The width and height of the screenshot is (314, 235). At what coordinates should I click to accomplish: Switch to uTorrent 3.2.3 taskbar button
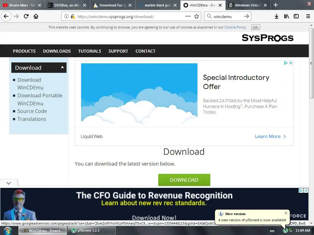[x=92, y=231]
